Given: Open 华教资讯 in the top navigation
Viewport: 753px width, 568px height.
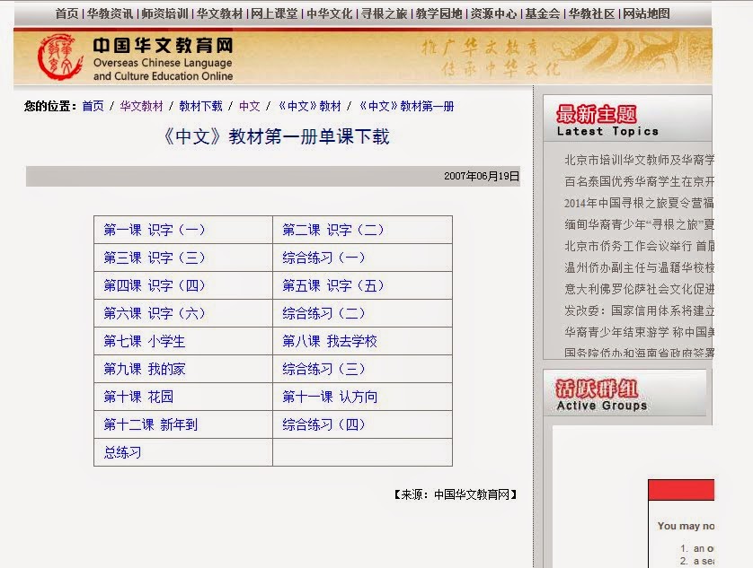Looking at the screenshot, I should [110, 14].
